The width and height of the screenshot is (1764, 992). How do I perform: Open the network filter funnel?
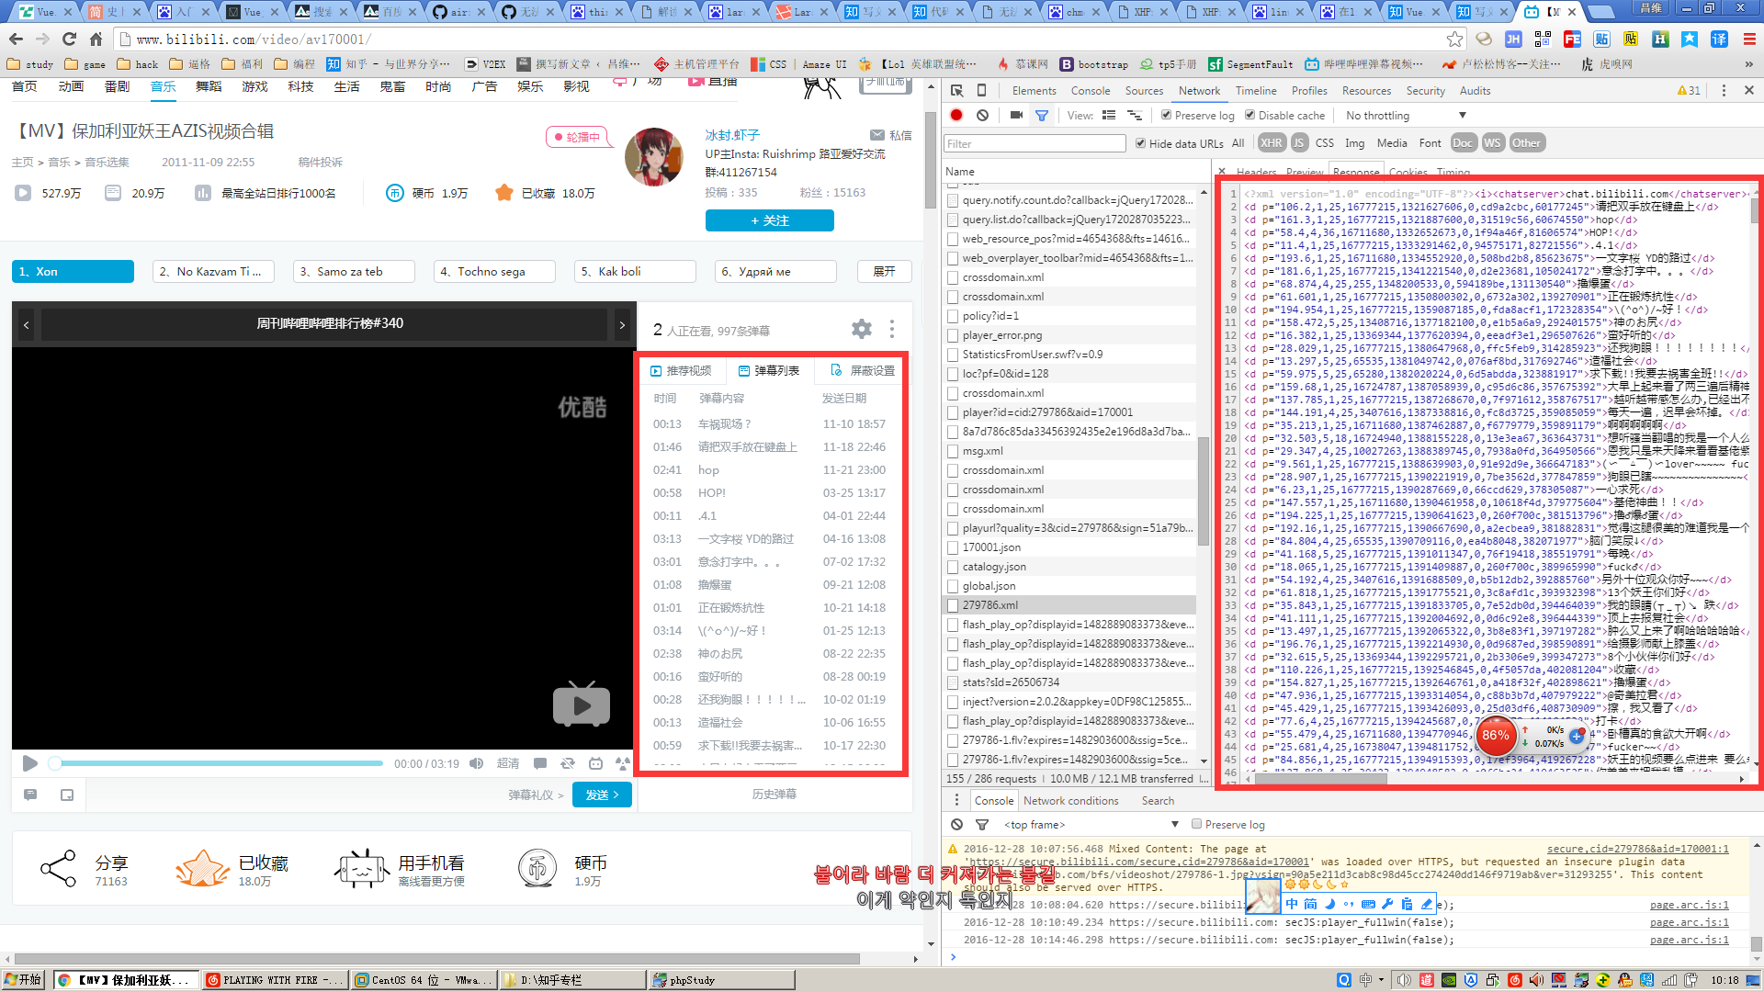1042,115
